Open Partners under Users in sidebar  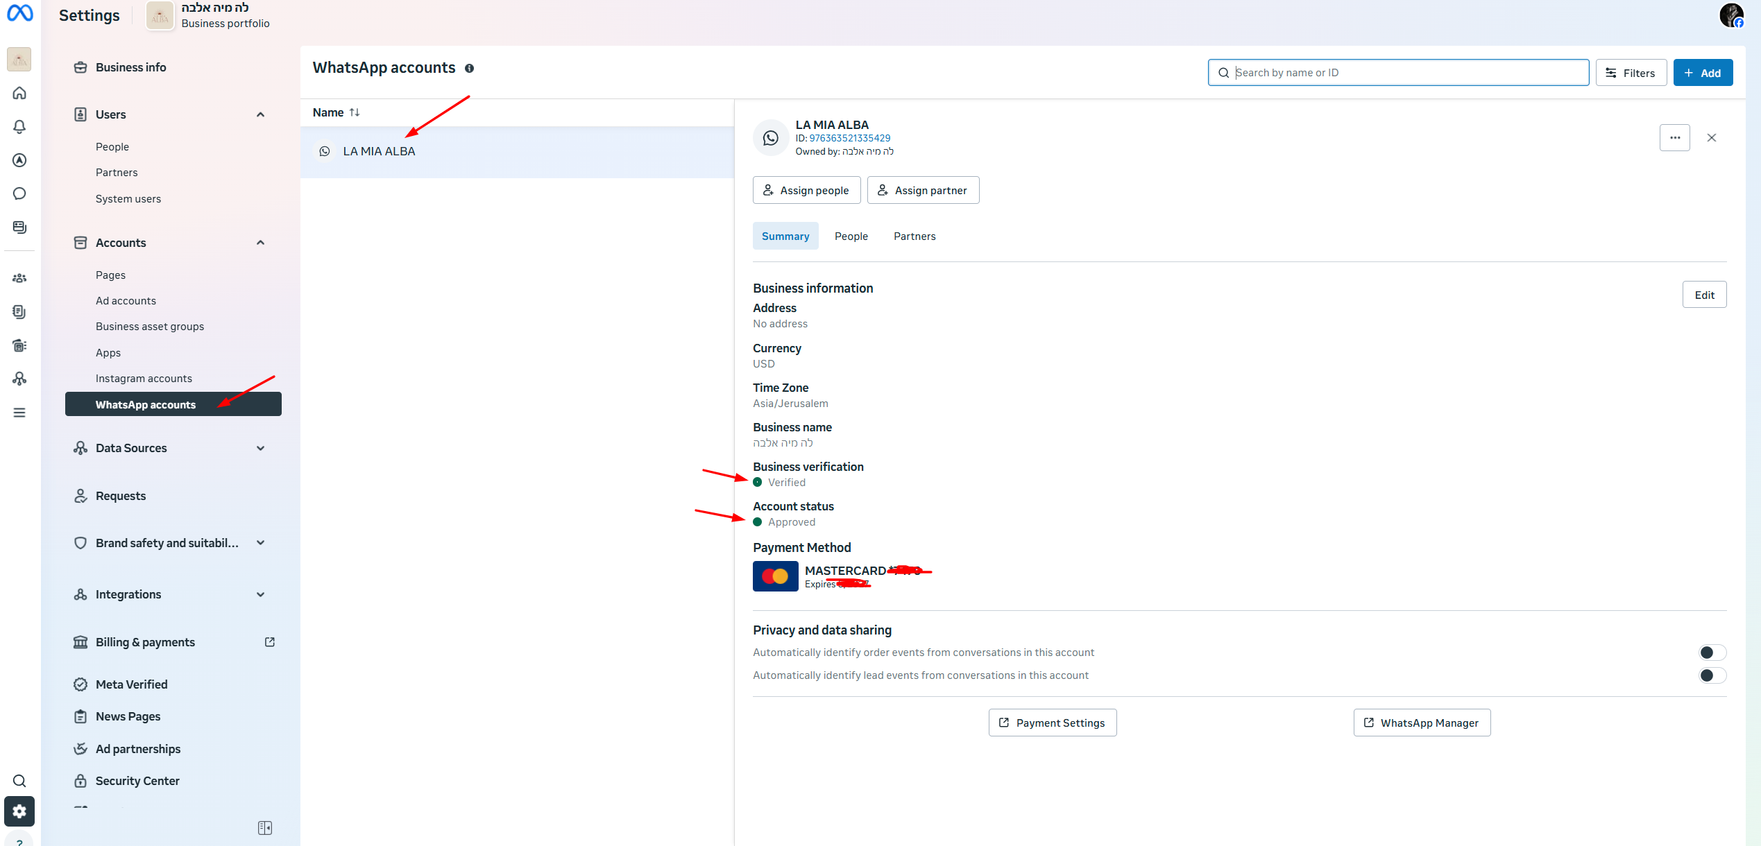(117, 173)
